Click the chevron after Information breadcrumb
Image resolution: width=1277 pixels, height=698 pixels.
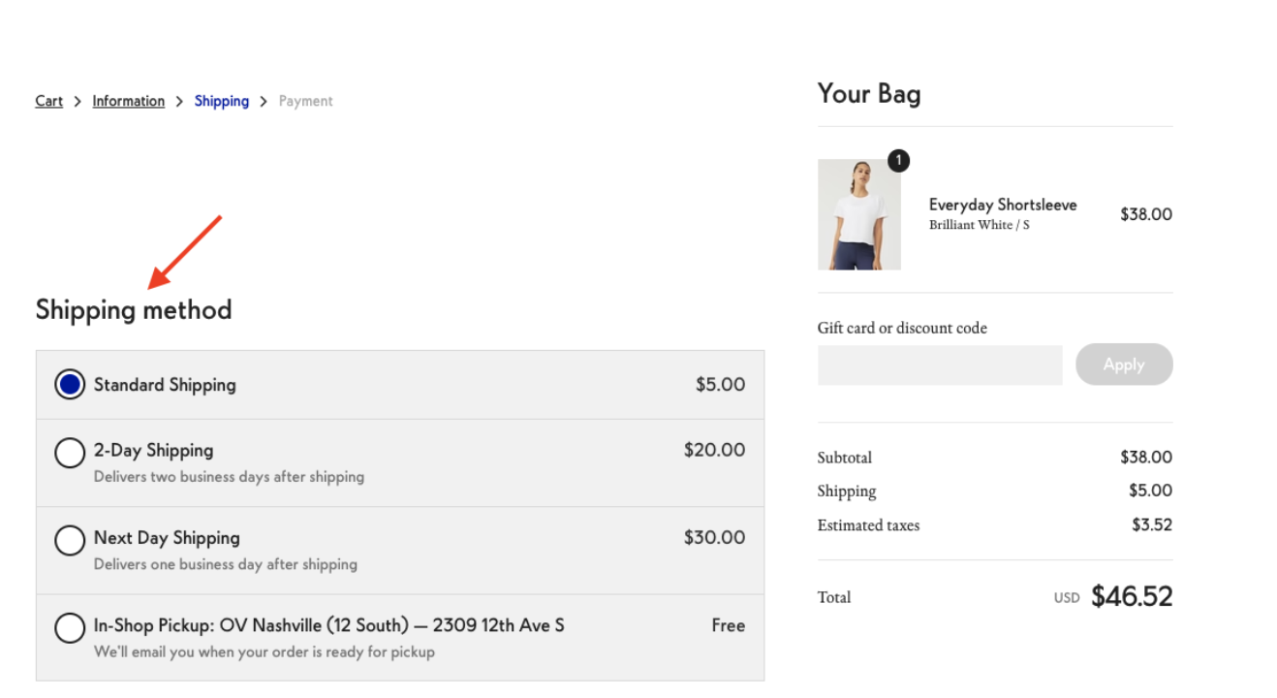179,102
